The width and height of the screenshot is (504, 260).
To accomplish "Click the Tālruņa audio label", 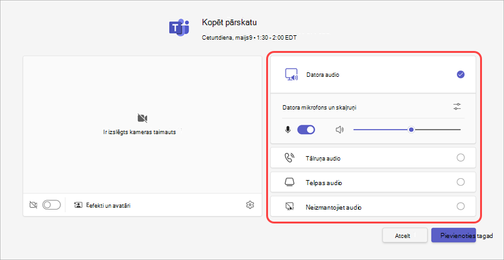I will click(323, 158).
